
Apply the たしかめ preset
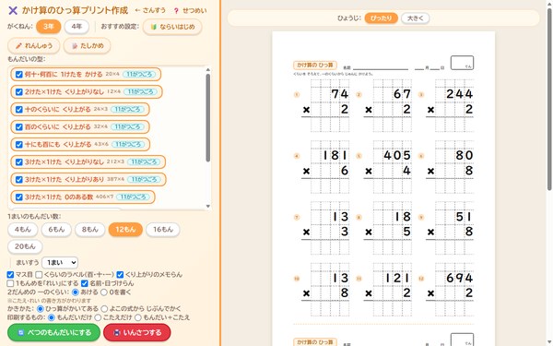coord(88,45)
